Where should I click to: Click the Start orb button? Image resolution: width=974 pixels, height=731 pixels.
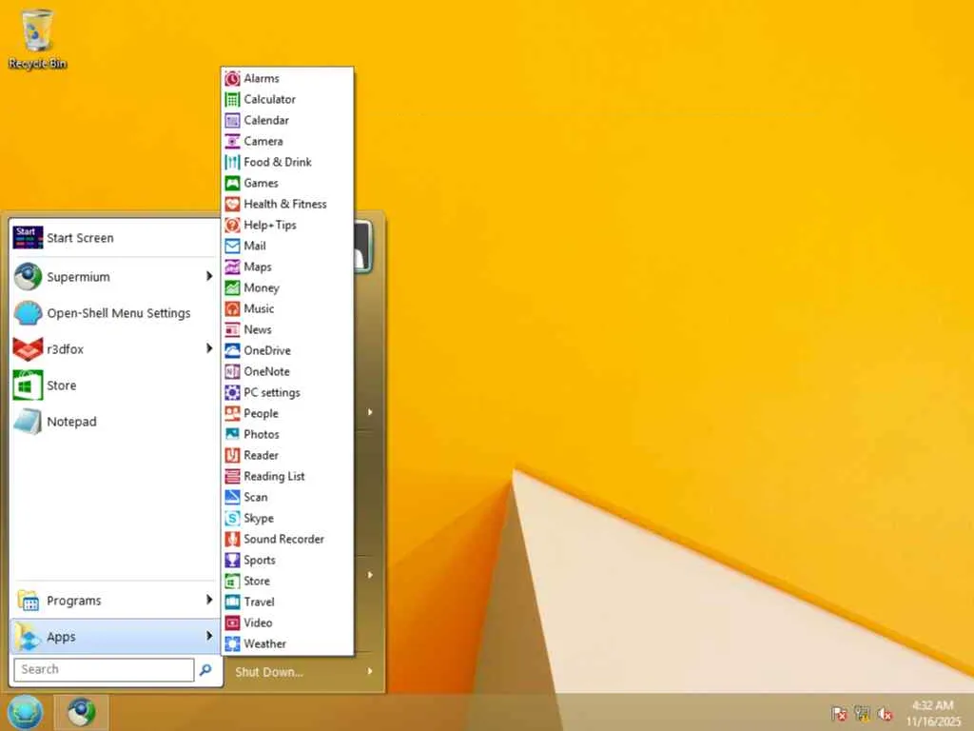(25, 712)
